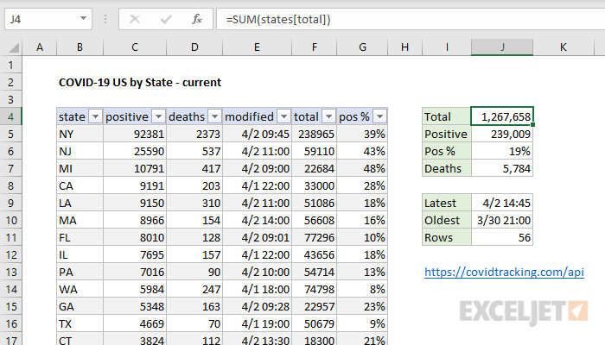Open the positive column filter dropdown
605x345 pixels.
[158, 116]
